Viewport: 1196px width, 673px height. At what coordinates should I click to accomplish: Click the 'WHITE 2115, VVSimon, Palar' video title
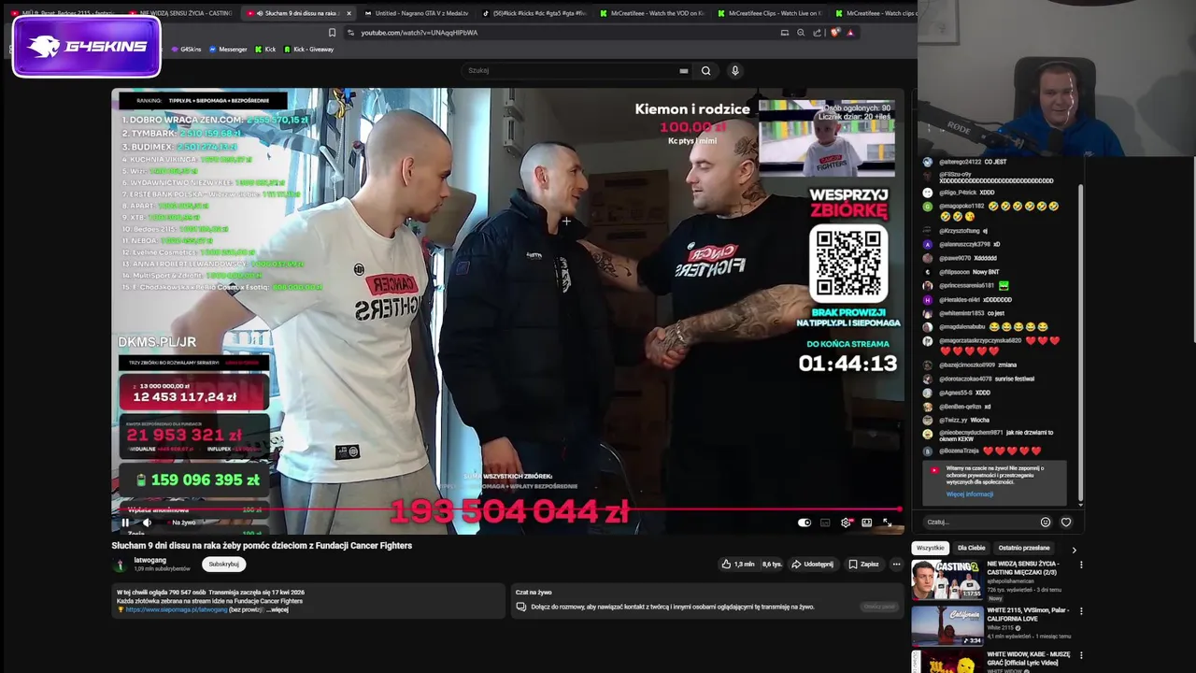click(x=1027, y=613)
